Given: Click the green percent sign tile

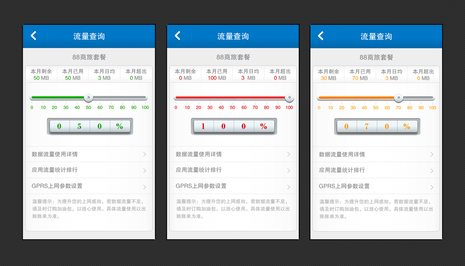Looking at the screenshot, I should click(120, 126).
